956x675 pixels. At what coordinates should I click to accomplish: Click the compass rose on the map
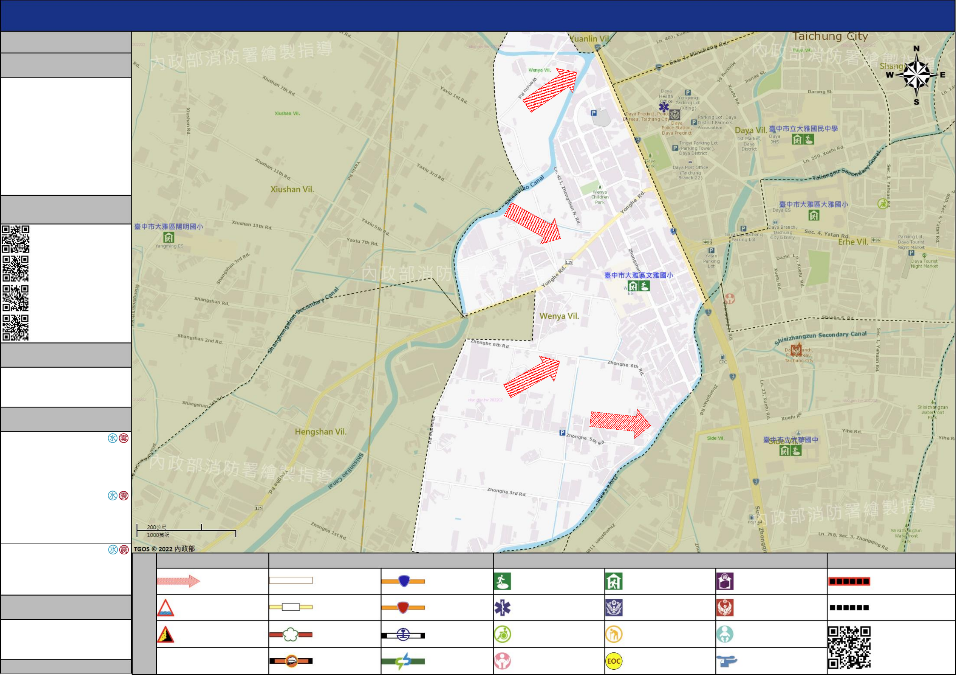click(x=916, y=75)
